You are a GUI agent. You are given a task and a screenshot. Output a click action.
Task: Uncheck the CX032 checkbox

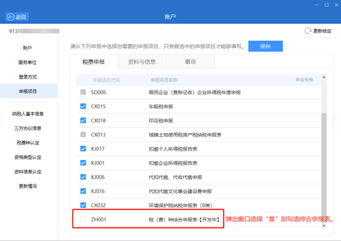[x=83, y=205]
